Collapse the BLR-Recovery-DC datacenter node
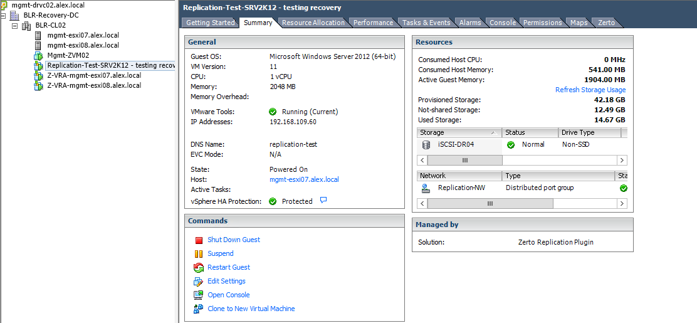697x323 pixels. (x=4, y=16)
